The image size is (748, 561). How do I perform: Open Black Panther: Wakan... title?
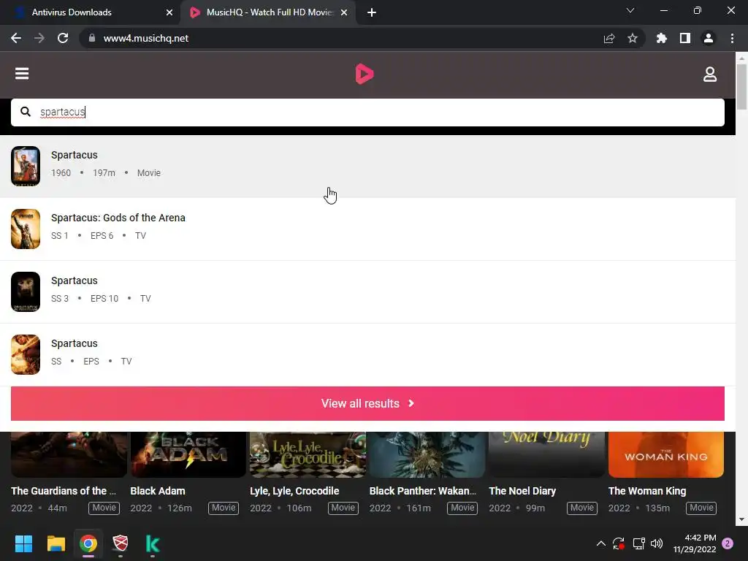coord(423,491)
